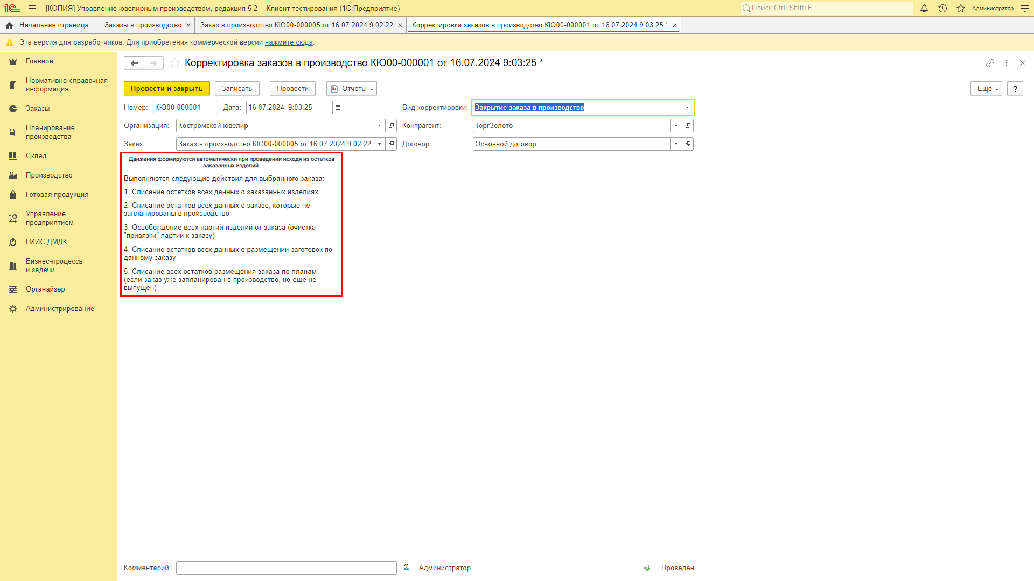Open favorites star in title bar
Viewport: 1034px width, 581px height.
[x=961, y=8]
